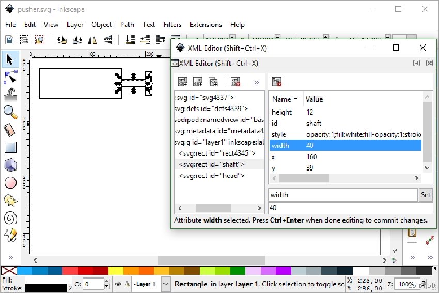Select the Pencil freehand tool
The image size is (439, 293).
[x=10, y=235]
